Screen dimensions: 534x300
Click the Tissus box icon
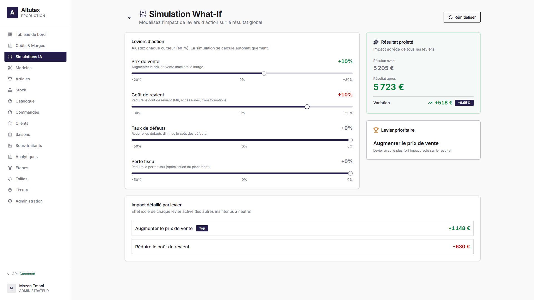click(x=10, y=190)
